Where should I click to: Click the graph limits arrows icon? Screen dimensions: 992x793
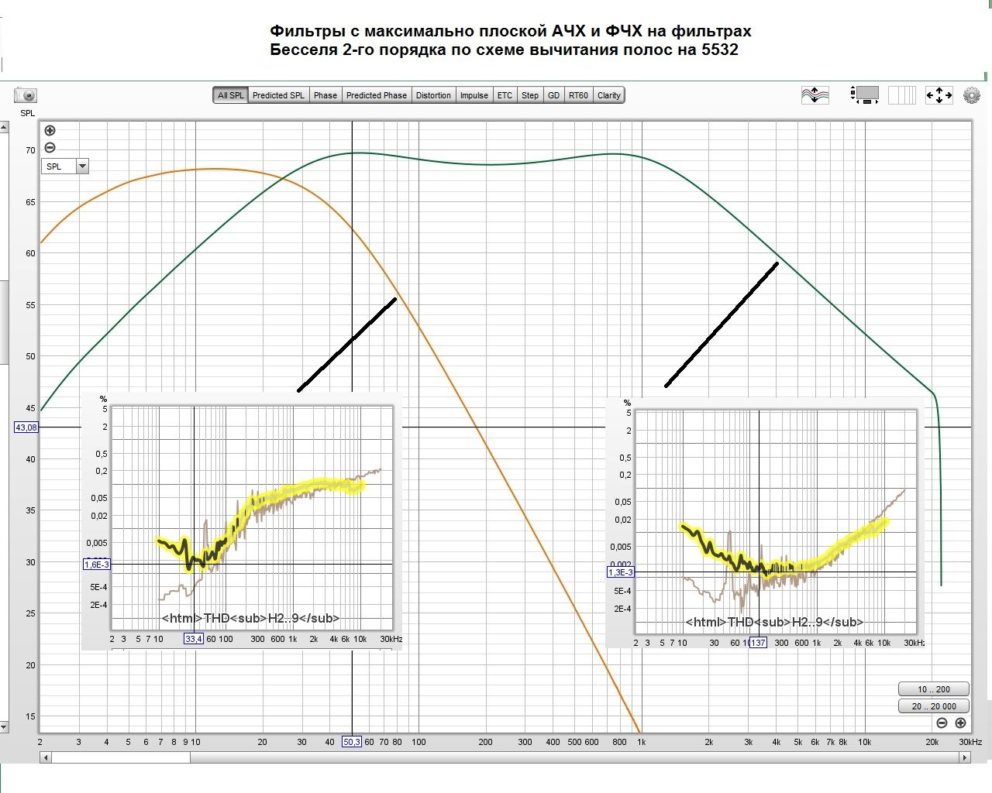click(939, 95)
